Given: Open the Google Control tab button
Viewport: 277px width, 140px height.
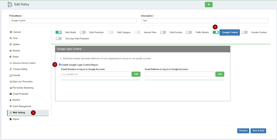Looking at the screenshot, I should coord(230,32).
